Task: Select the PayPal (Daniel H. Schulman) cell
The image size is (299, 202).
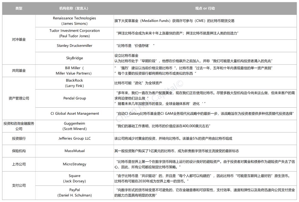Action: pyautogui.click(x=74, y=192)
